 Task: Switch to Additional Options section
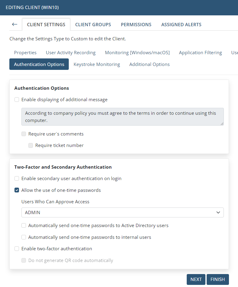[149, 64]
